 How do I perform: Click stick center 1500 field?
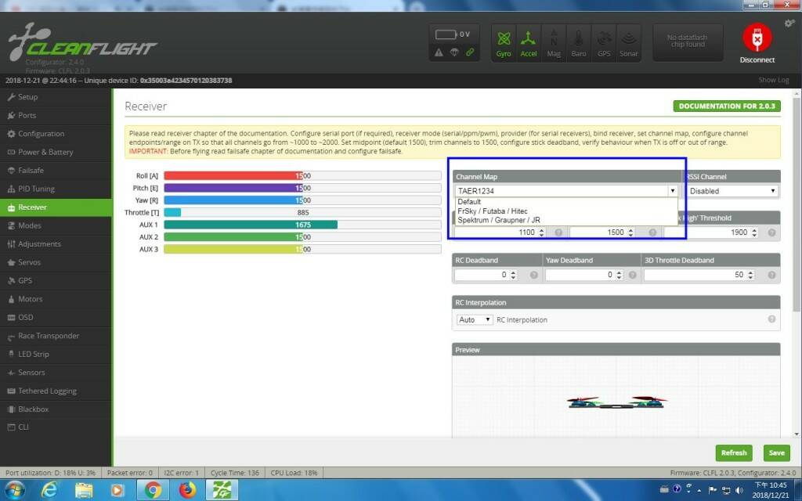click(x=602, y=232)
